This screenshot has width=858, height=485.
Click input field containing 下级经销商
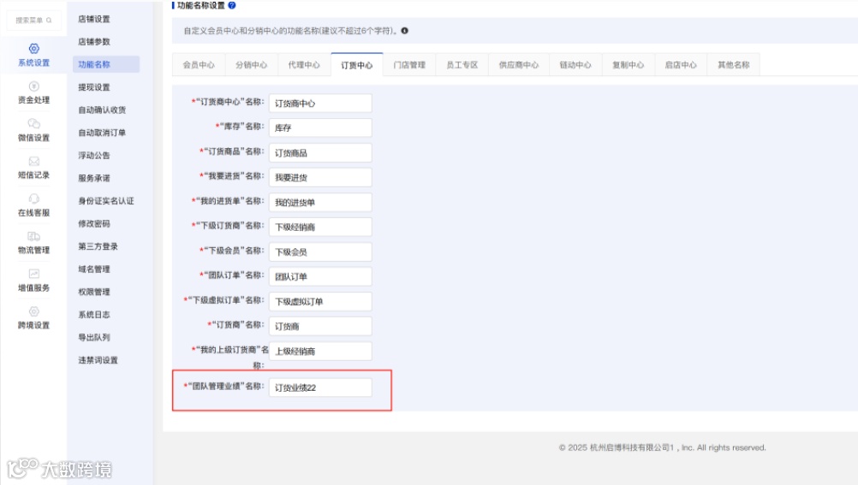[x=320, y=227]
